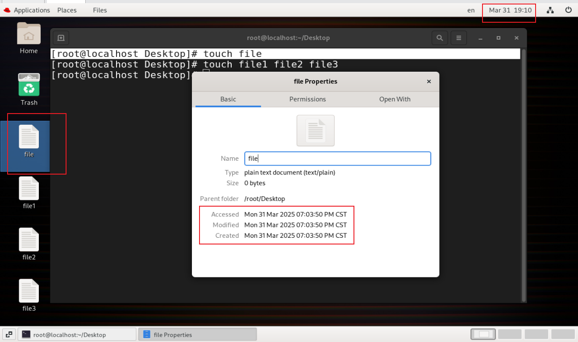
Task: Open the power menu icon
Action: click(568, 10)
